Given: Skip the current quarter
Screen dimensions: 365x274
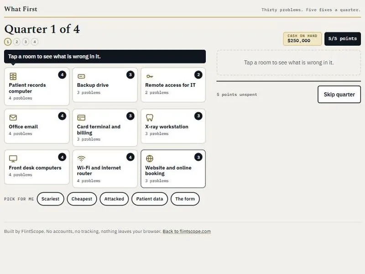Looking at the screenshot, I should [x=339, y=95].
